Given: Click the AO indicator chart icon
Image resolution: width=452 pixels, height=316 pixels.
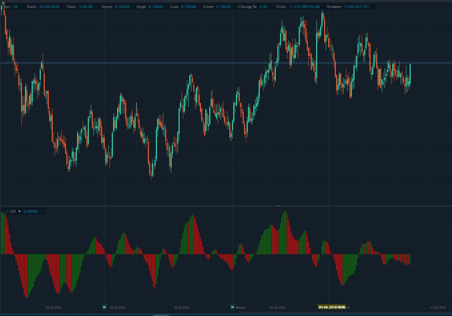Looking at the screenshot, I should click(6, 211).
